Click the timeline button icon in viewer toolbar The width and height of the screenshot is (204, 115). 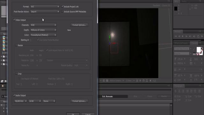pyautogui.click(x=144, y=80)
